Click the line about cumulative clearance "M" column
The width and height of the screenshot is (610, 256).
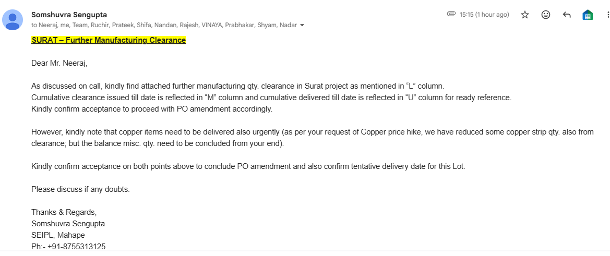coord(271,97)
